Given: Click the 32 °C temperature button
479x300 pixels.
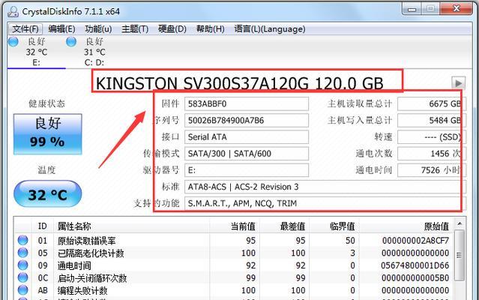Looking at the screenshot, I should 48,193.
